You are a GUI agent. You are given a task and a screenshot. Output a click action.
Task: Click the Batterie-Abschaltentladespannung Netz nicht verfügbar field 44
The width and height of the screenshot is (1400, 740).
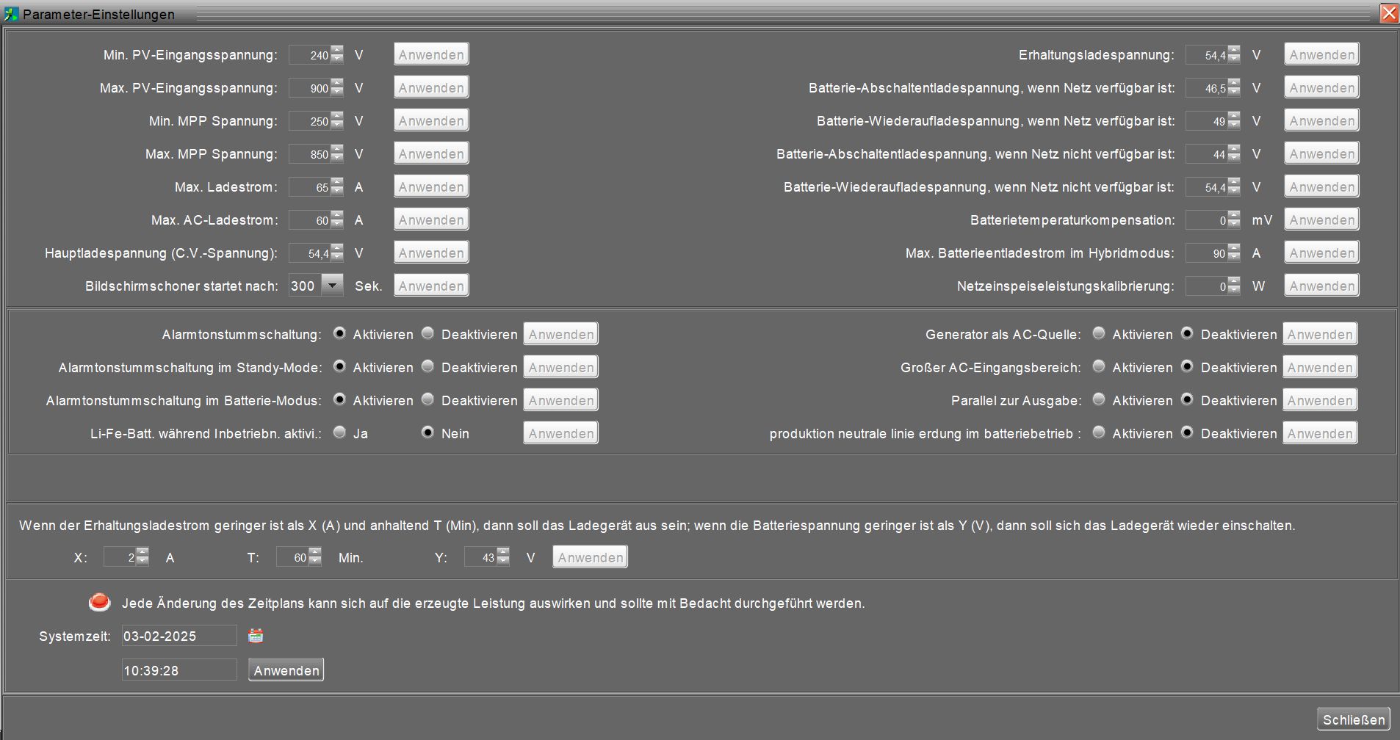1206,154
